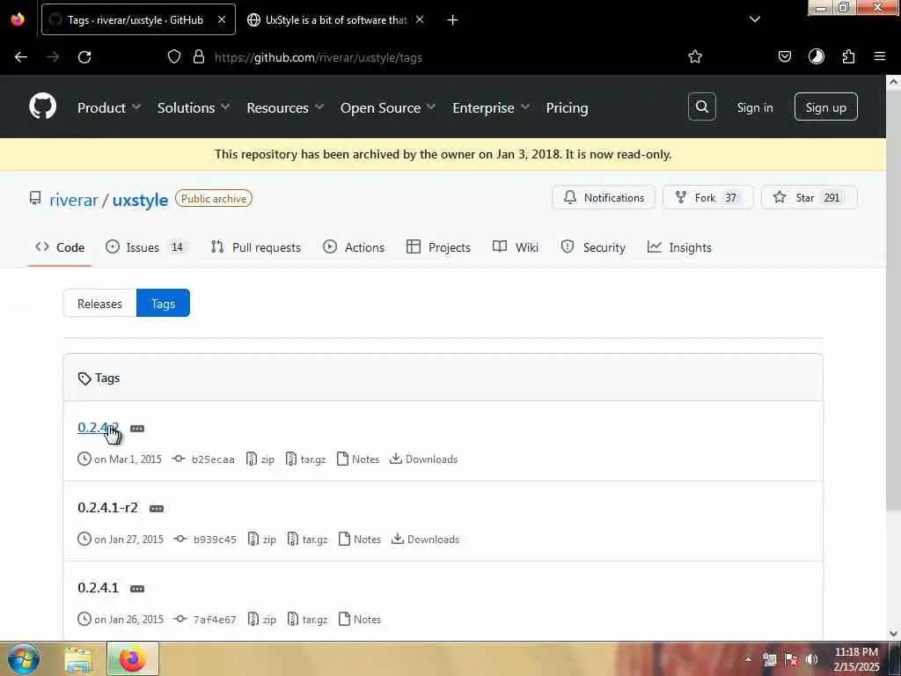Bookmark this page with the star icon
Screen dimensions: 901x676
click(695, 56)
